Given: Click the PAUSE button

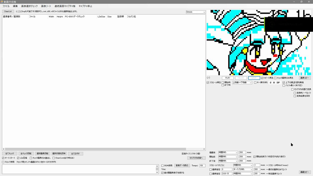Looking at the screenshot, I should tap(241, 78).
